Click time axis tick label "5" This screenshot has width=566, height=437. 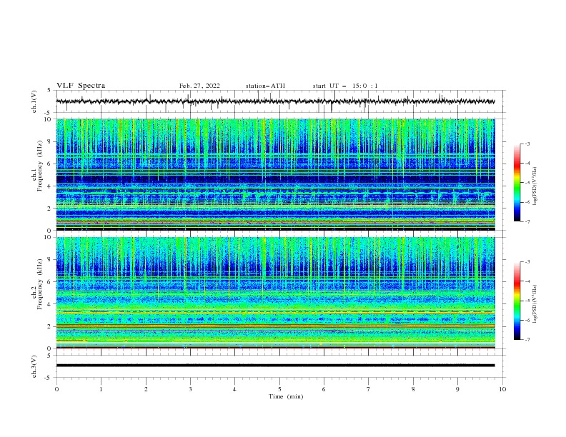click(x=279, y=389)
